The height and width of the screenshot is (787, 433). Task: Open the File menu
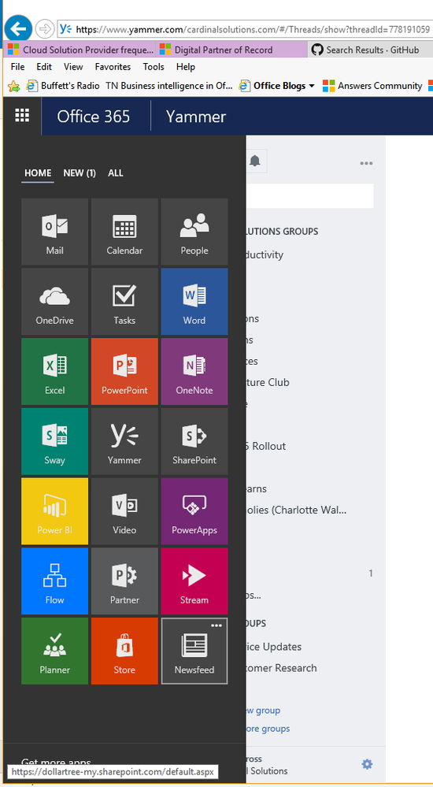tap(17, 67)
